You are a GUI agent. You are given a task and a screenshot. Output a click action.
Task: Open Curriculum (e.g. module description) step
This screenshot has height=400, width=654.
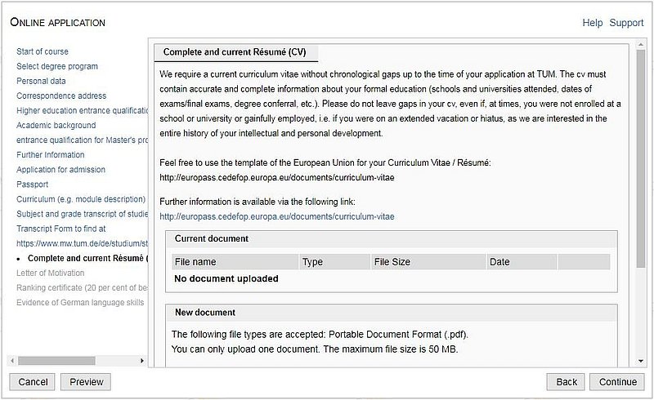click(x=81, y=199)
